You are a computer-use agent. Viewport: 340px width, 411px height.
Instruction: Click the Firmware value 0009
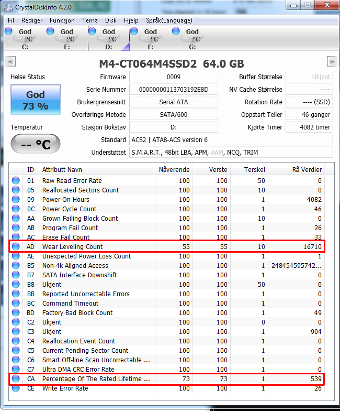click(174, 77)
